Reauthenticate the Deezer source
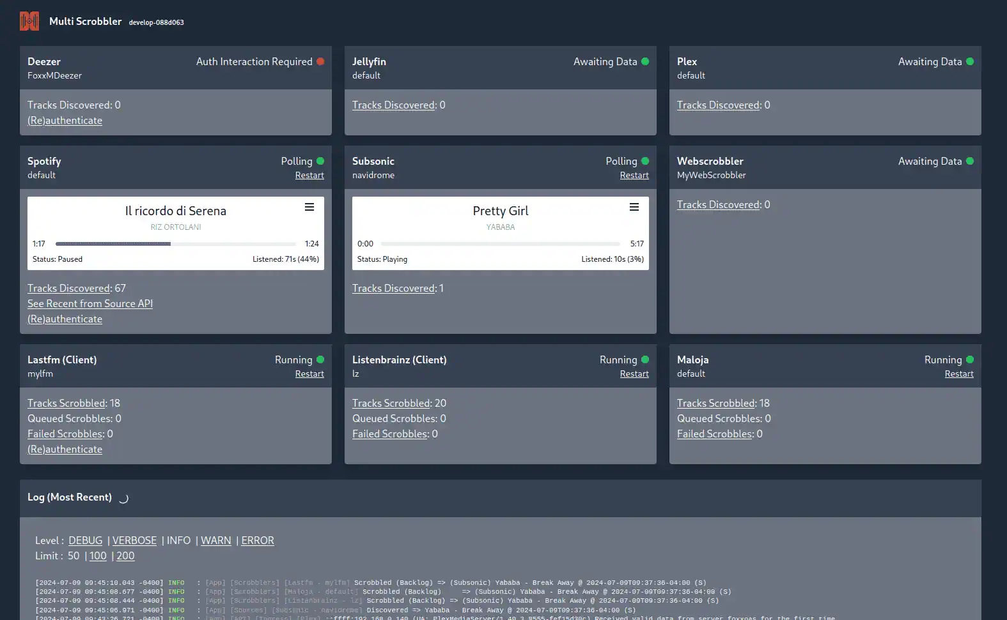This screenshot has height=620, width=1007. [x=65, y=120]
